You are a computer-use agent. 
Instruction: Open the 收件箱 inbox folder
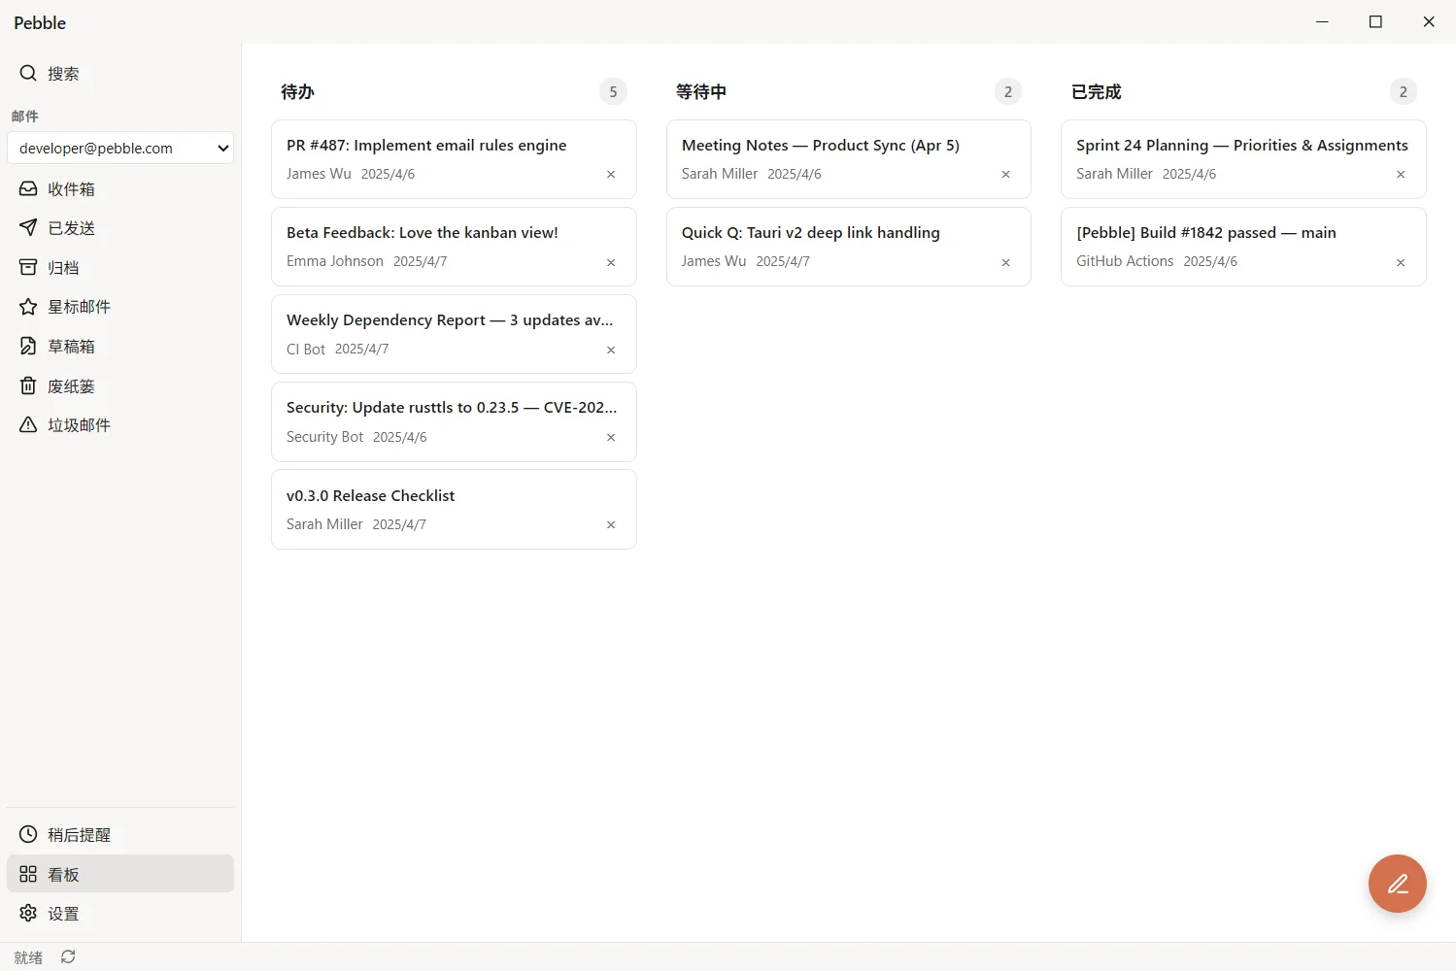point(120,188)
